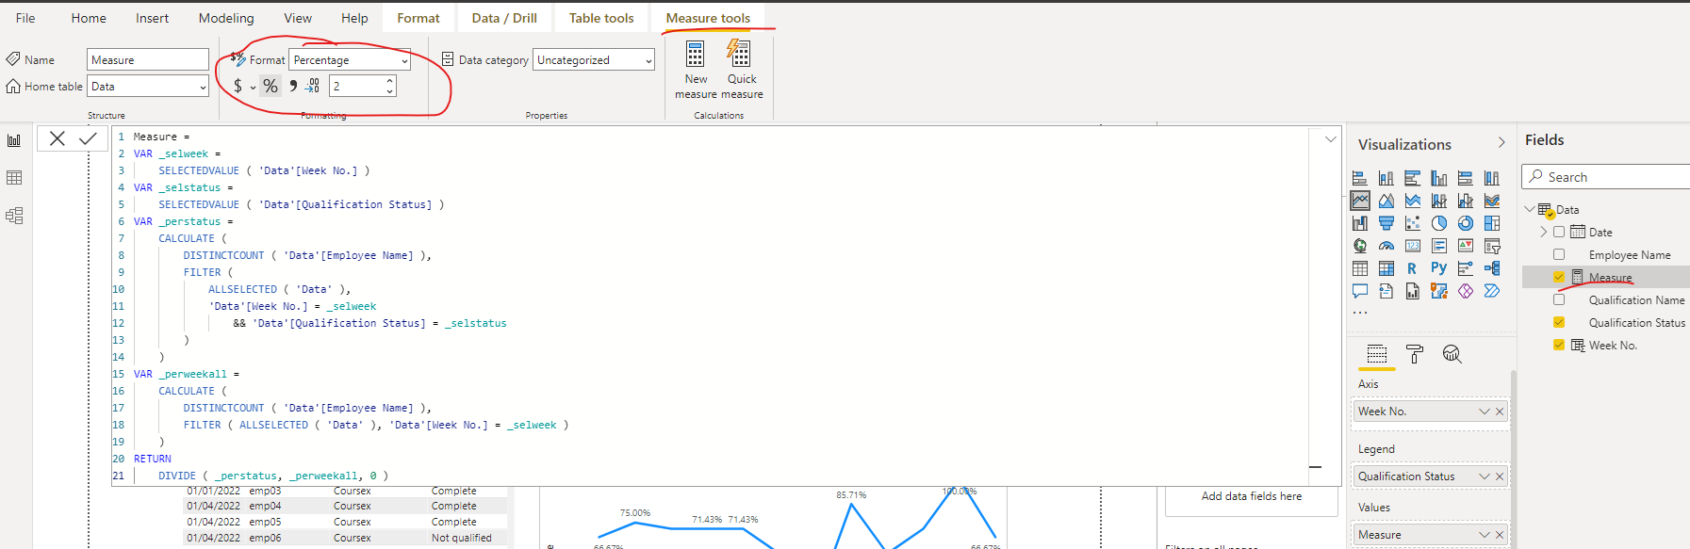Open Week No. axis field dropdown

click(1485, 412)
